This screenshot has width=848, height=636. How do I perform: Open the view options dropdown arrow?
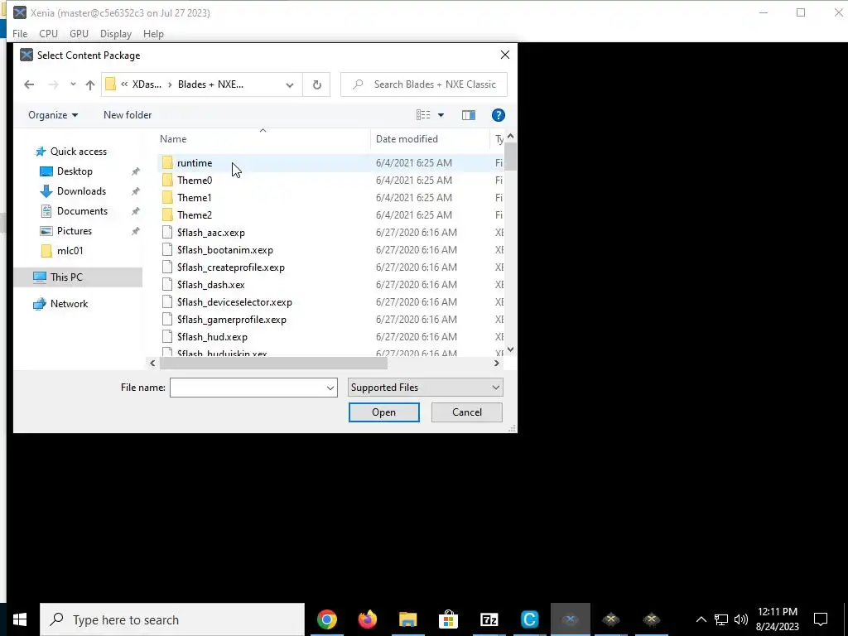[441, 115]
